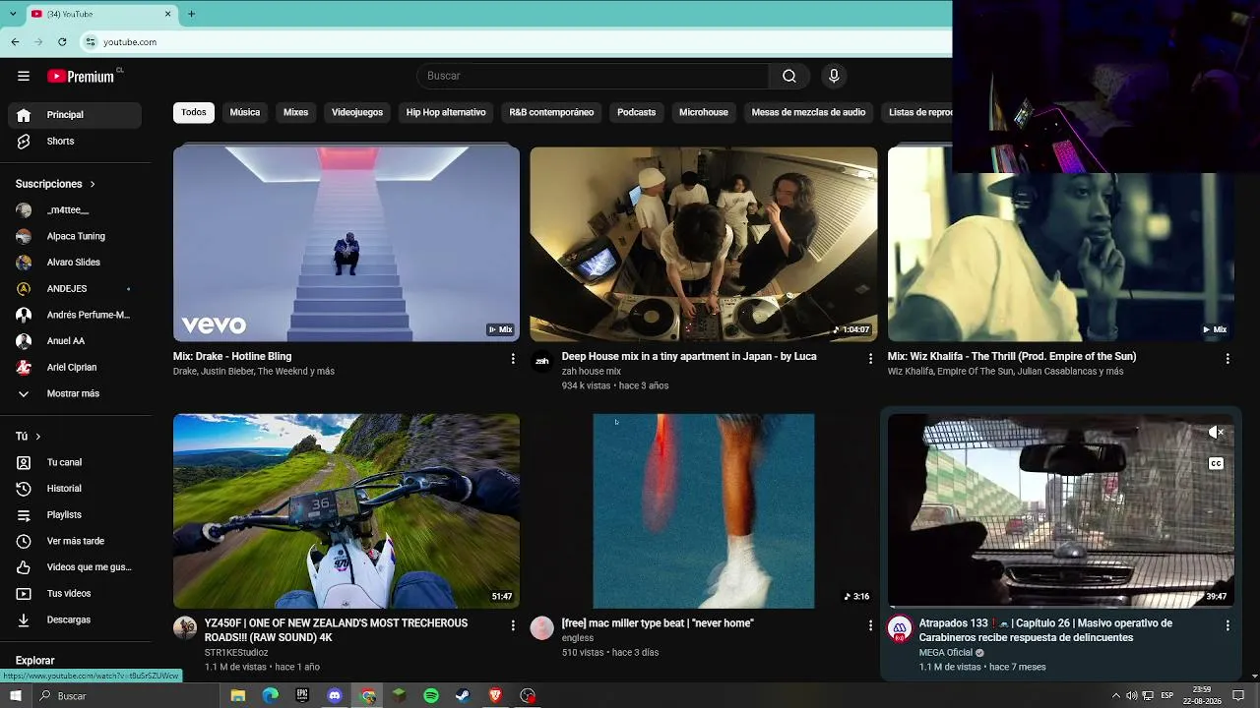Play the mac miller type beat thumbnail

(x=704, y=510)
